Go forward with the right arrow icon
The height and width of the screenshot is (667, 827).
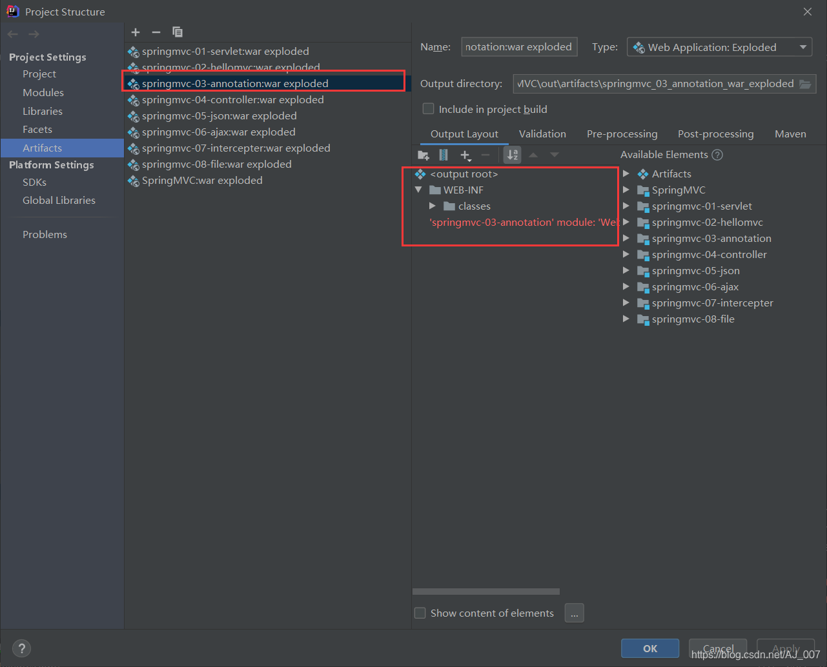pyautogui.click(x=34, y=34)
